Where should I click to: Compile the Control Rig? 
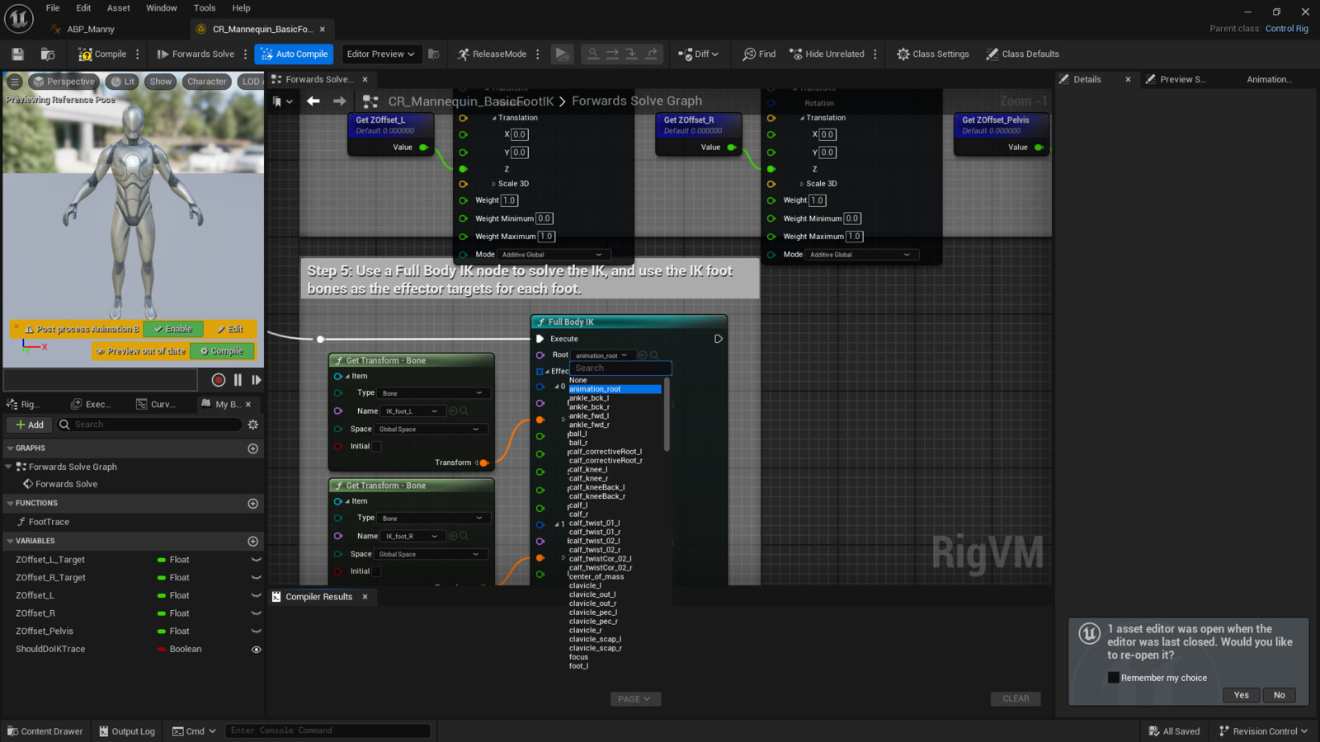pos(102,54)
